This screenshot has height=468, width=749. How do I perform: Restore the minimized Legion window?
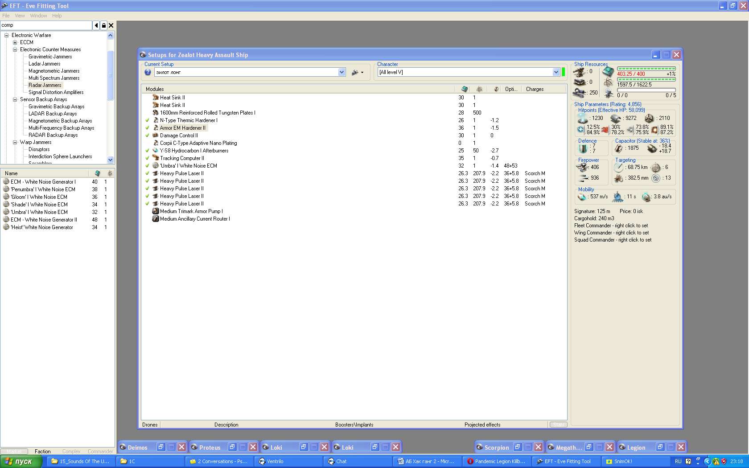point(660,447)
